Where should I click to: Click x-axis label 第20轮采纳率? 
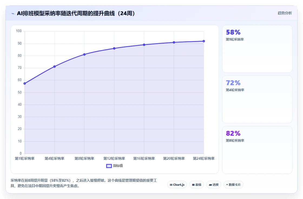tap(174, 158)
